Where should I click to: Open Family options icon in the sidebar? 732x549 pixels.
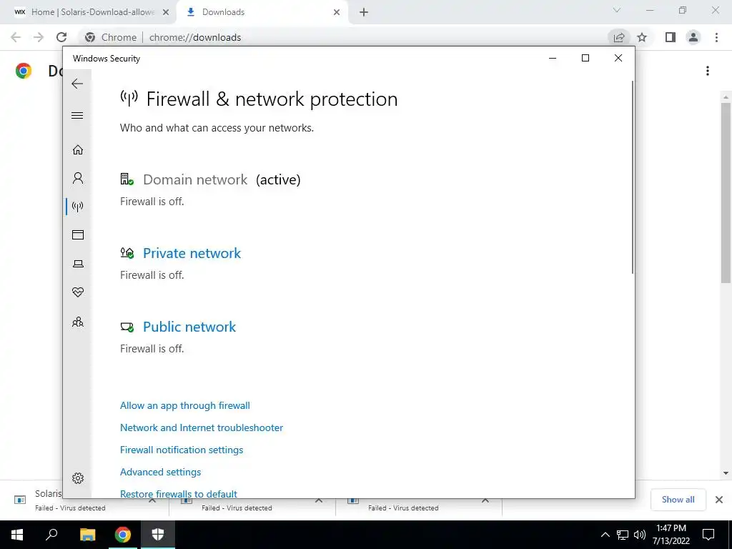point(78,322)
